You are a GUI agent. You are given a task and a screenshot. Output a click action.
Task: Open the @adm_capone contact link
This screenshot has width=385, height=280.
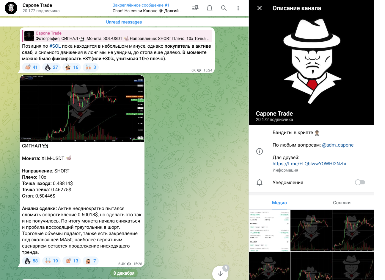338,145
